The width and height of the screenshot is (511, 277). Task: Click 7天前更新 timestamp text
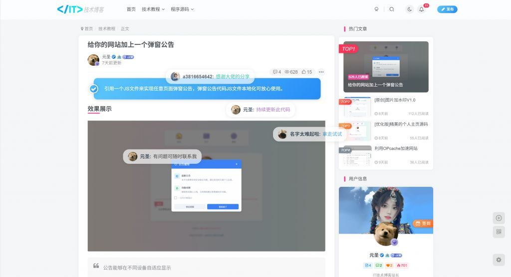pyautogui.click(x=111, y=63)
